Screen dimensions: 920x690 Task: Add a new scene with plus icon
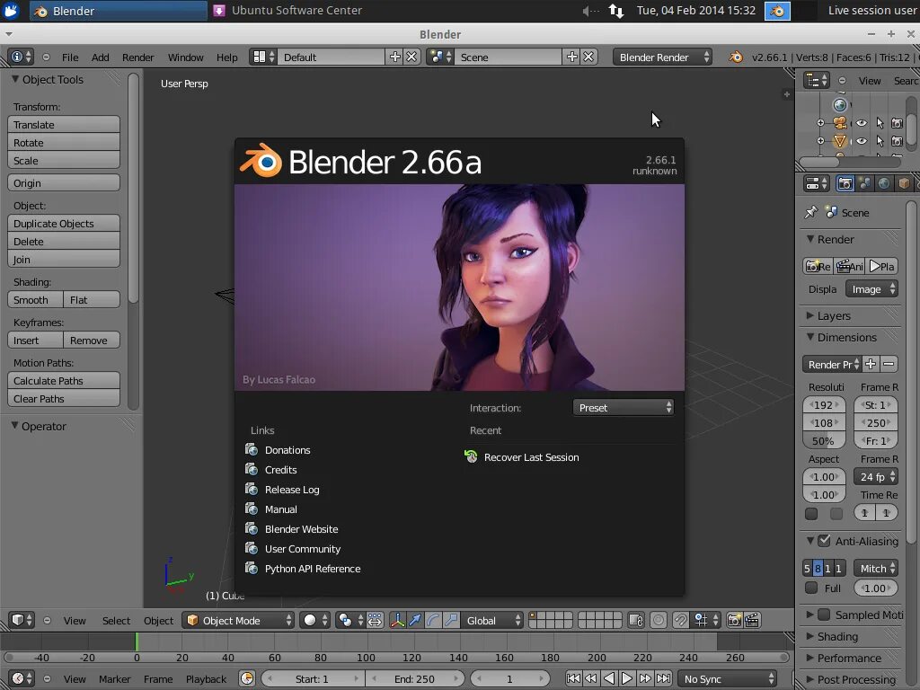[572, 57]
